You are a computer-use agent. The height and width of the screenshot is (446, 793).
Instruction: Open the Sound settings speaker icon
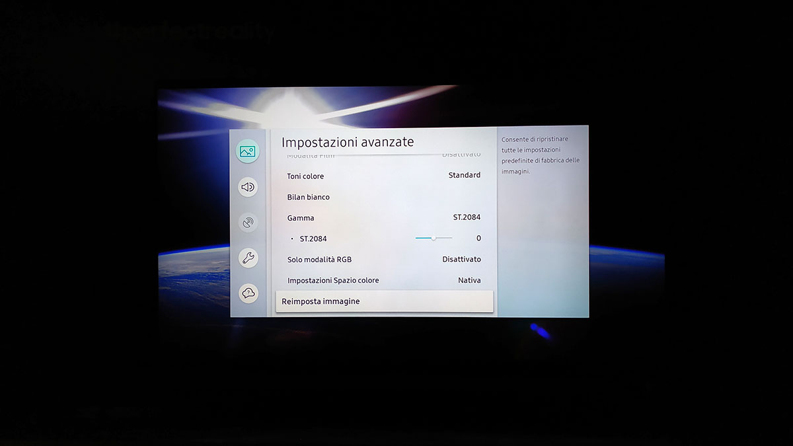tap(248, 187)
